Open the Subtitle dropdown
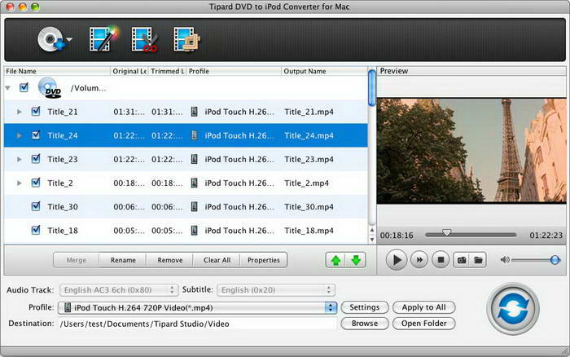Image resolution: width=570 pixels, height=357 pixels. click(276, 290)
